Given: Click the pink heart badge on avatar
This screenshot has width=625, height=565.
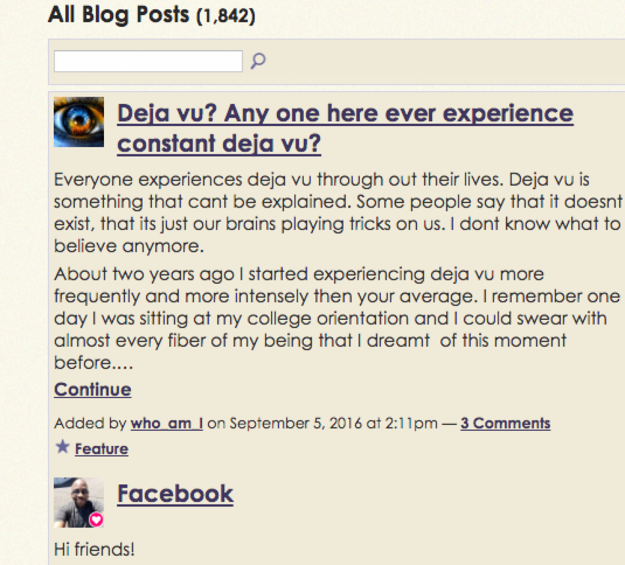Looking at the screenshot, I should [96, 520].
